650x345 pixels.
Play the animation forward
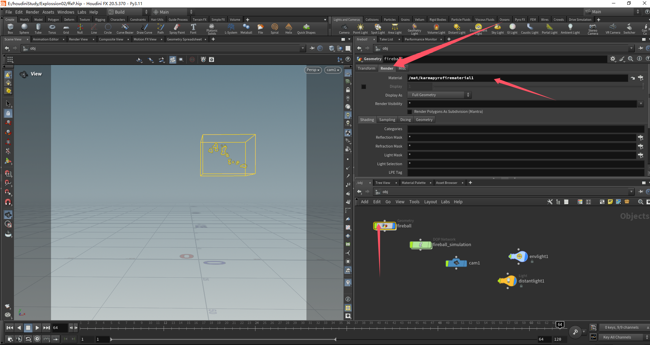tap(37, 328)
